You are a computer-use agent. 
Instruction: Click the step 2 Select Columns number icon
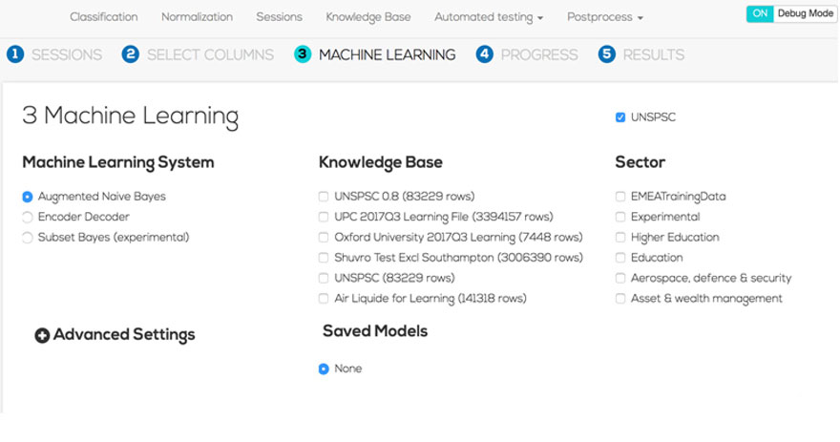131,54
